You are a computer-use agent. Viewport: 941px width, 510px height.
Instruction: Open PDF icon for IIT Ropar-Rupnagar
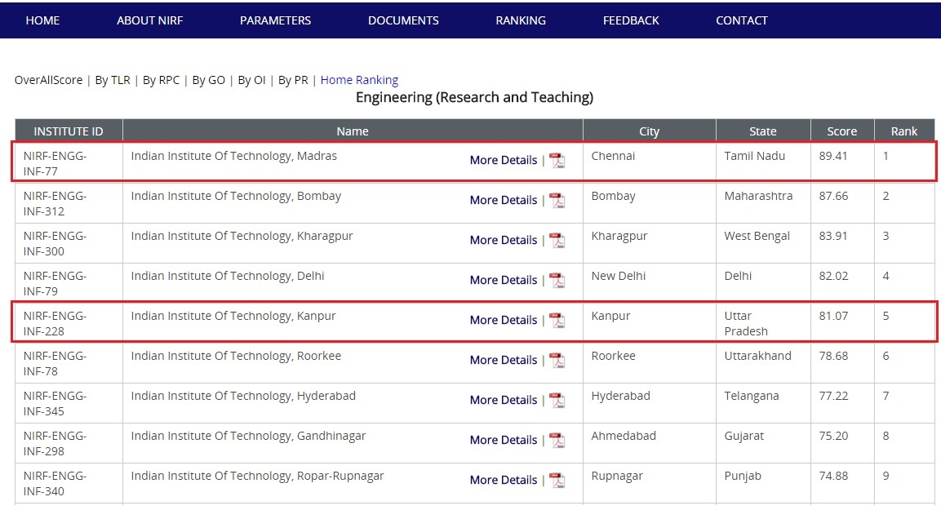pos(557,481)
